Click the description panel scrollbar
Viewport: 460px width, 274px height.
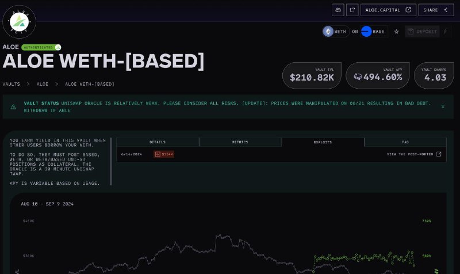tap(111, 162)
